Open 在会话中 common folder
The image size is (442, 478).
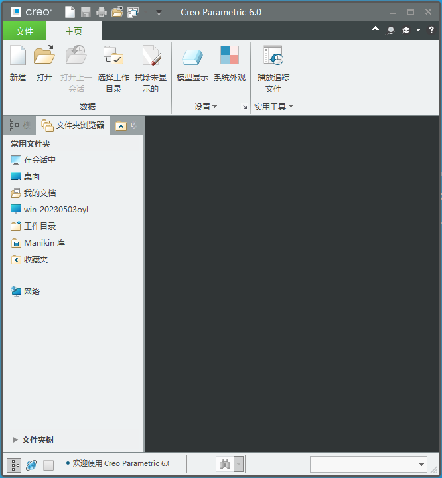33,160
